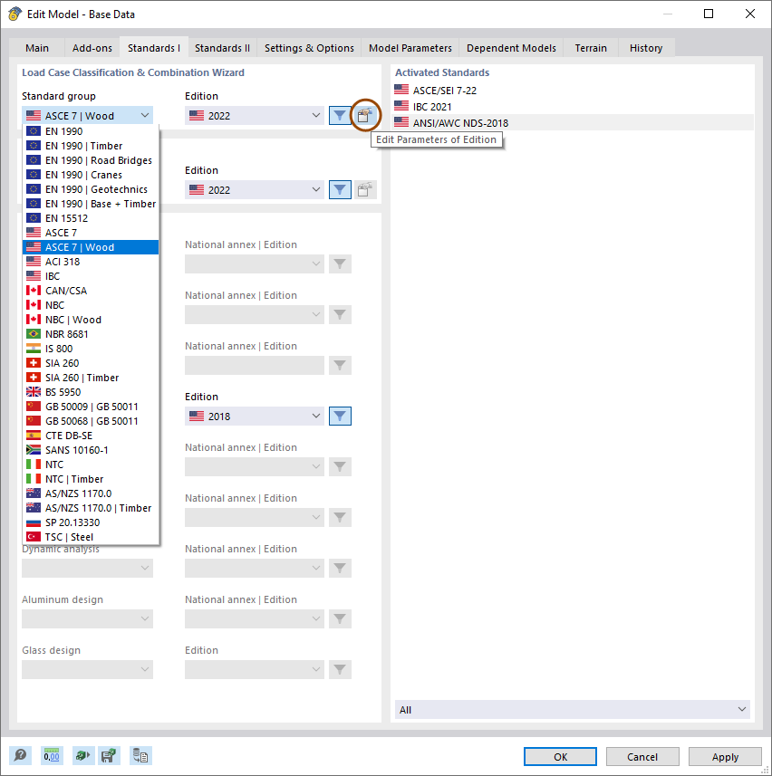Click the filter icon next to 2018 edition
Viewport: 772px width, 776px height.
coord(340,416)
